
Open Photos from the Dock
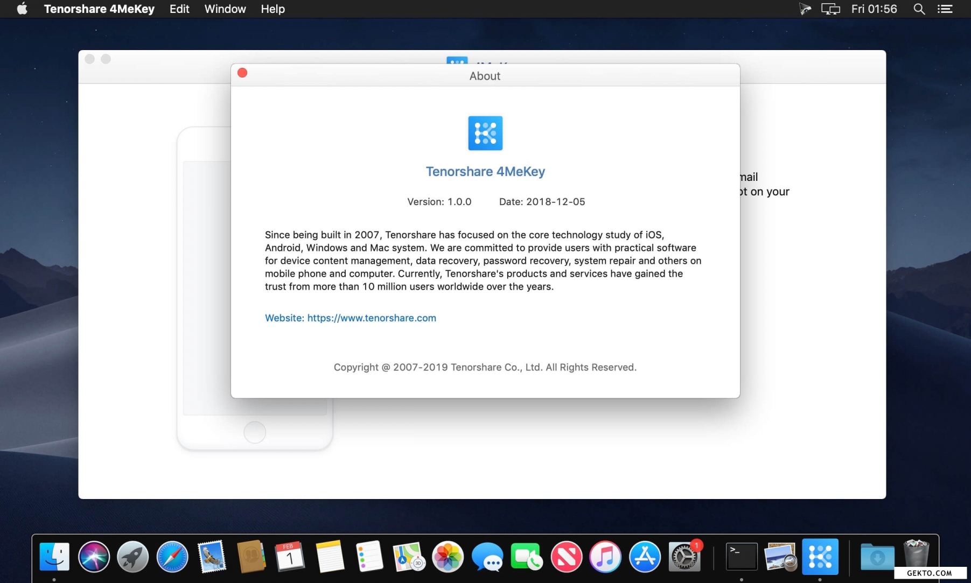click(448, 556)
